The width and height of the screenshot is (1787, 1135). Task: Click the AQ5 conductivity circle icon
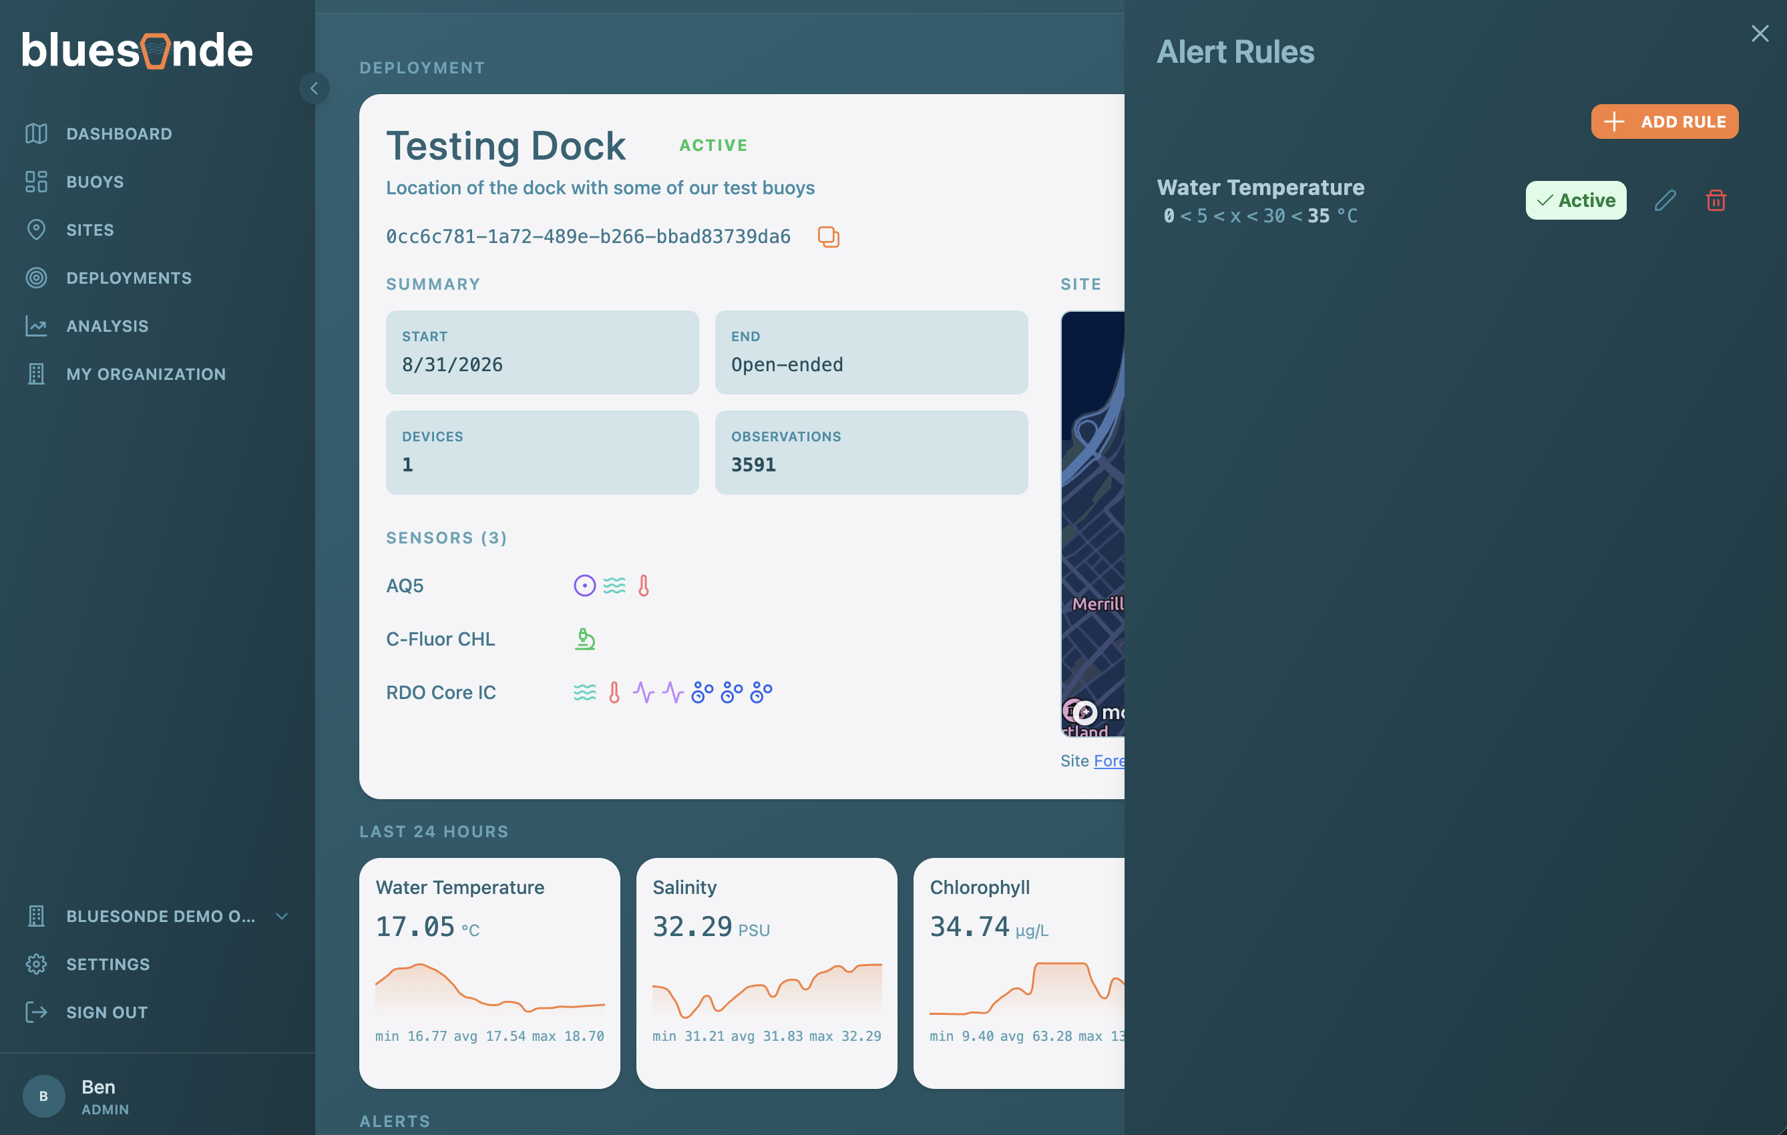585,586
